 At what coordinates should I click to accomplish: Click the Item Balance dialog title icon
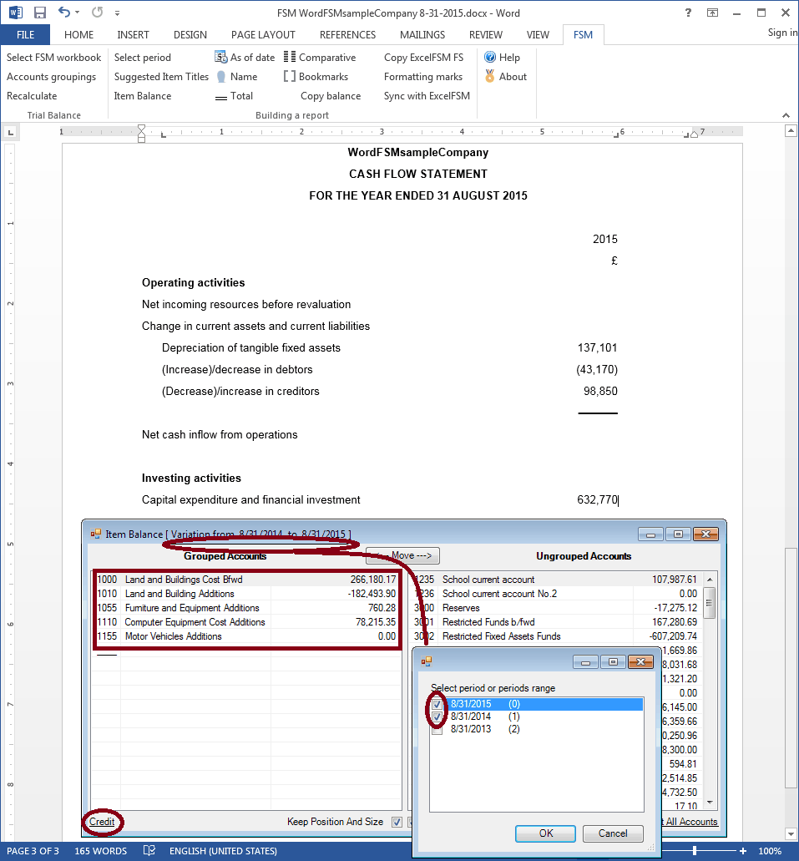[x=95, y=534]
